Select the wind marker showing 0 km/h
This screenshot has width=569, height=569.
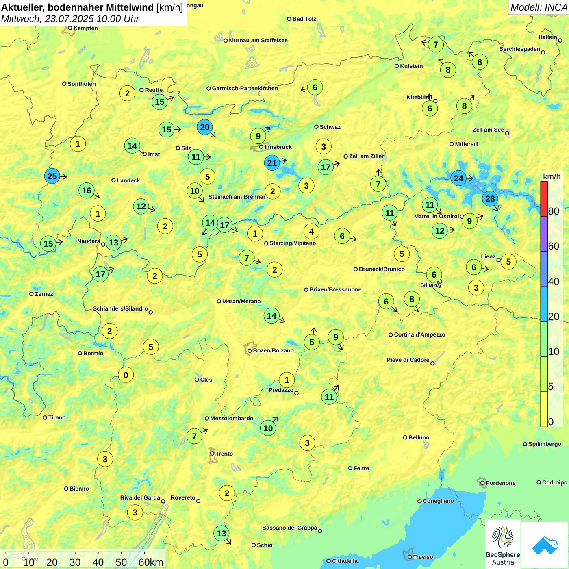[126, 375]
